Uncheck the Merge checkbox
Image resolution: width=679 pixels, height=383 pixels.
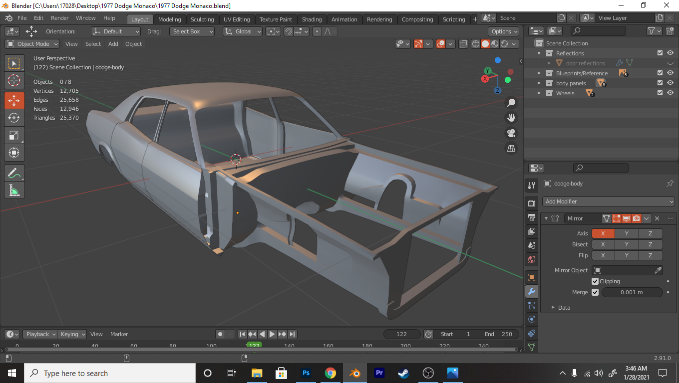pyautogui.click(x=595, y=292)
